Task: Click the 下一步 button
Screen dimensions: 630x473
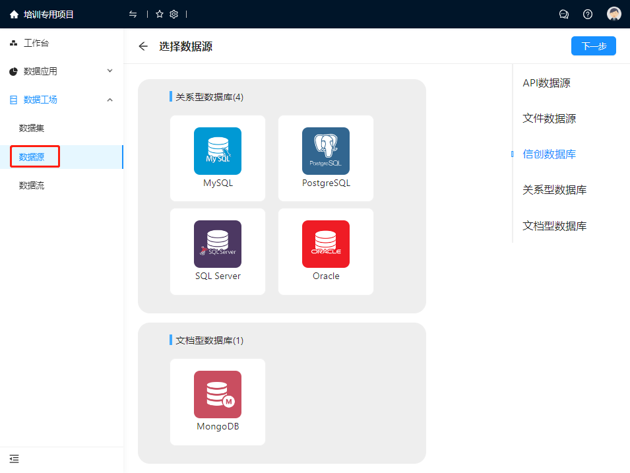Action: point(593,46)
